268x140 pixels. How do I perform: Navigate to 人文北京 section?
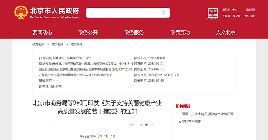click(x=226, y=32)
